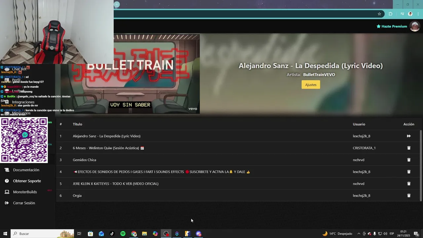This screenshot has width=423, height=238.
Task: Open the volume speaker tray icon
Action: coord(385,234)
